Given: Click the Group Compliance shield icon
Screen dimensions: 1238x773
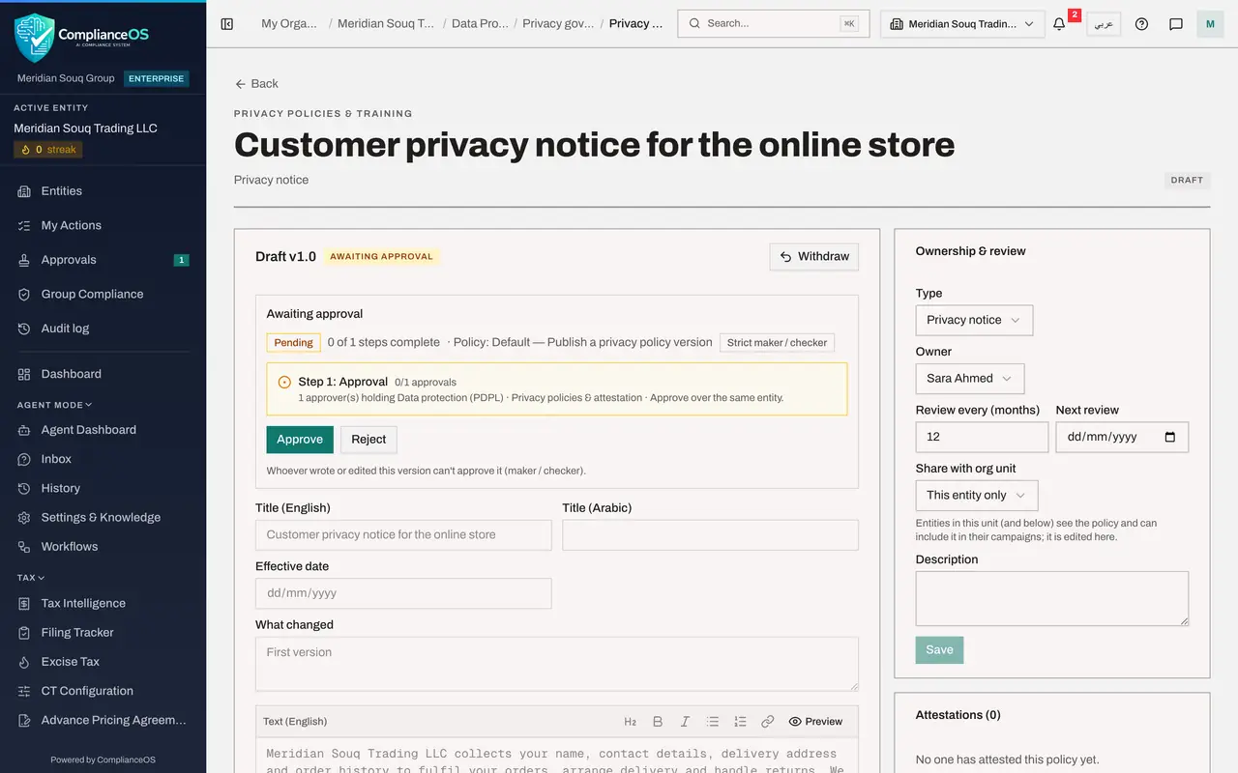Looking at the screenshot, I should (24, 294).
